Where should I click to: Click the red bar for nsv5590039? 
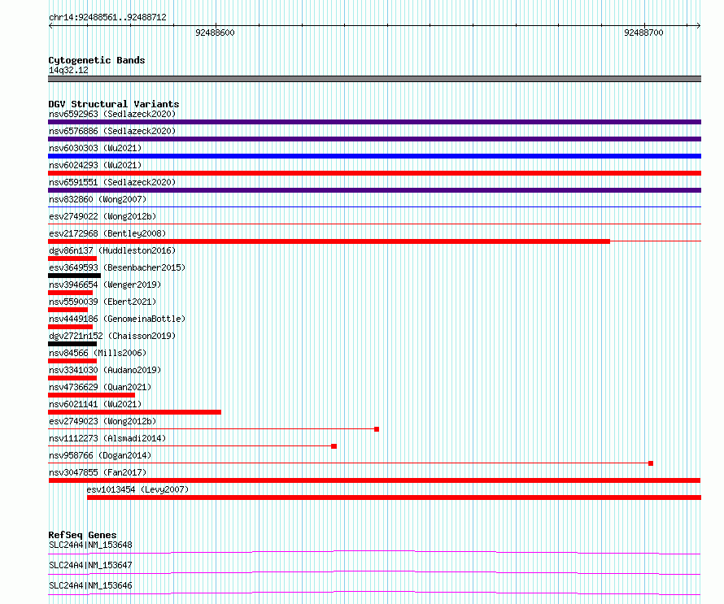(x=68, y=310)
